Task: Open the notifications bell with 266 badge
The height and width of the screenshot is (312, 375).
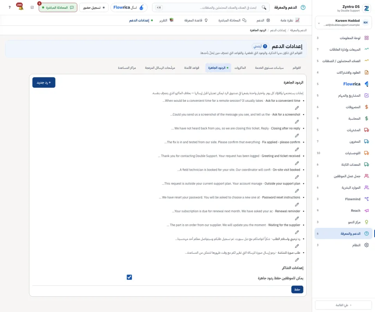Action: coord(20,7)
